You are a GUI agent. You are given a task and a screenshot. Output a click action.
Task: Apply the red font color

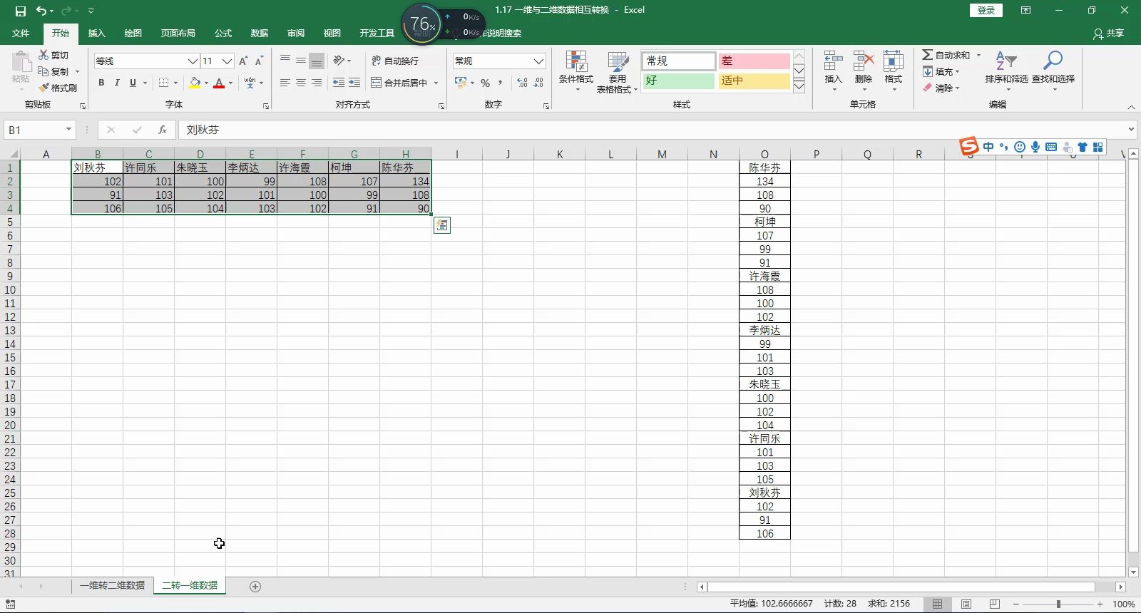[219, 83]
